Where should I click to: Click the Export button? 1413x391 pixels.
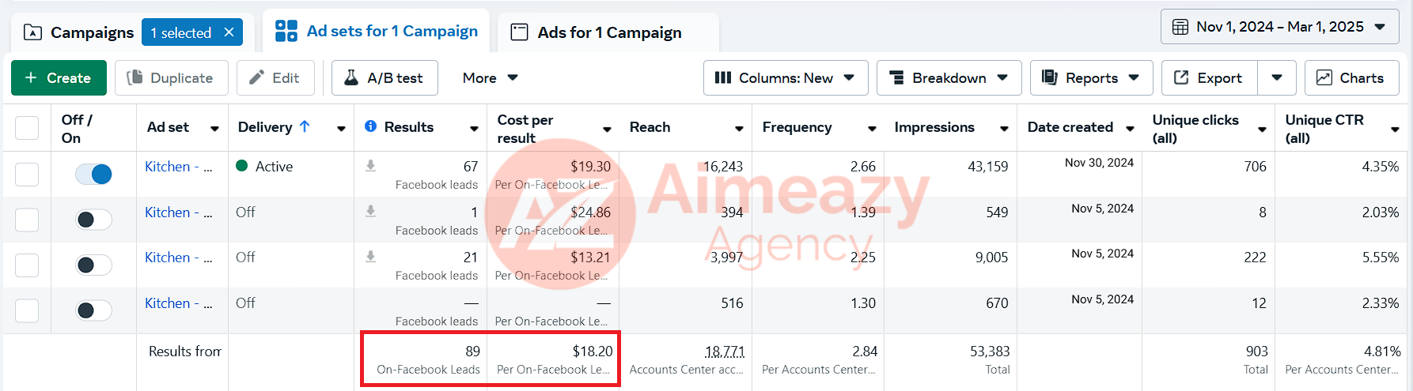[x=1208, y=77]
